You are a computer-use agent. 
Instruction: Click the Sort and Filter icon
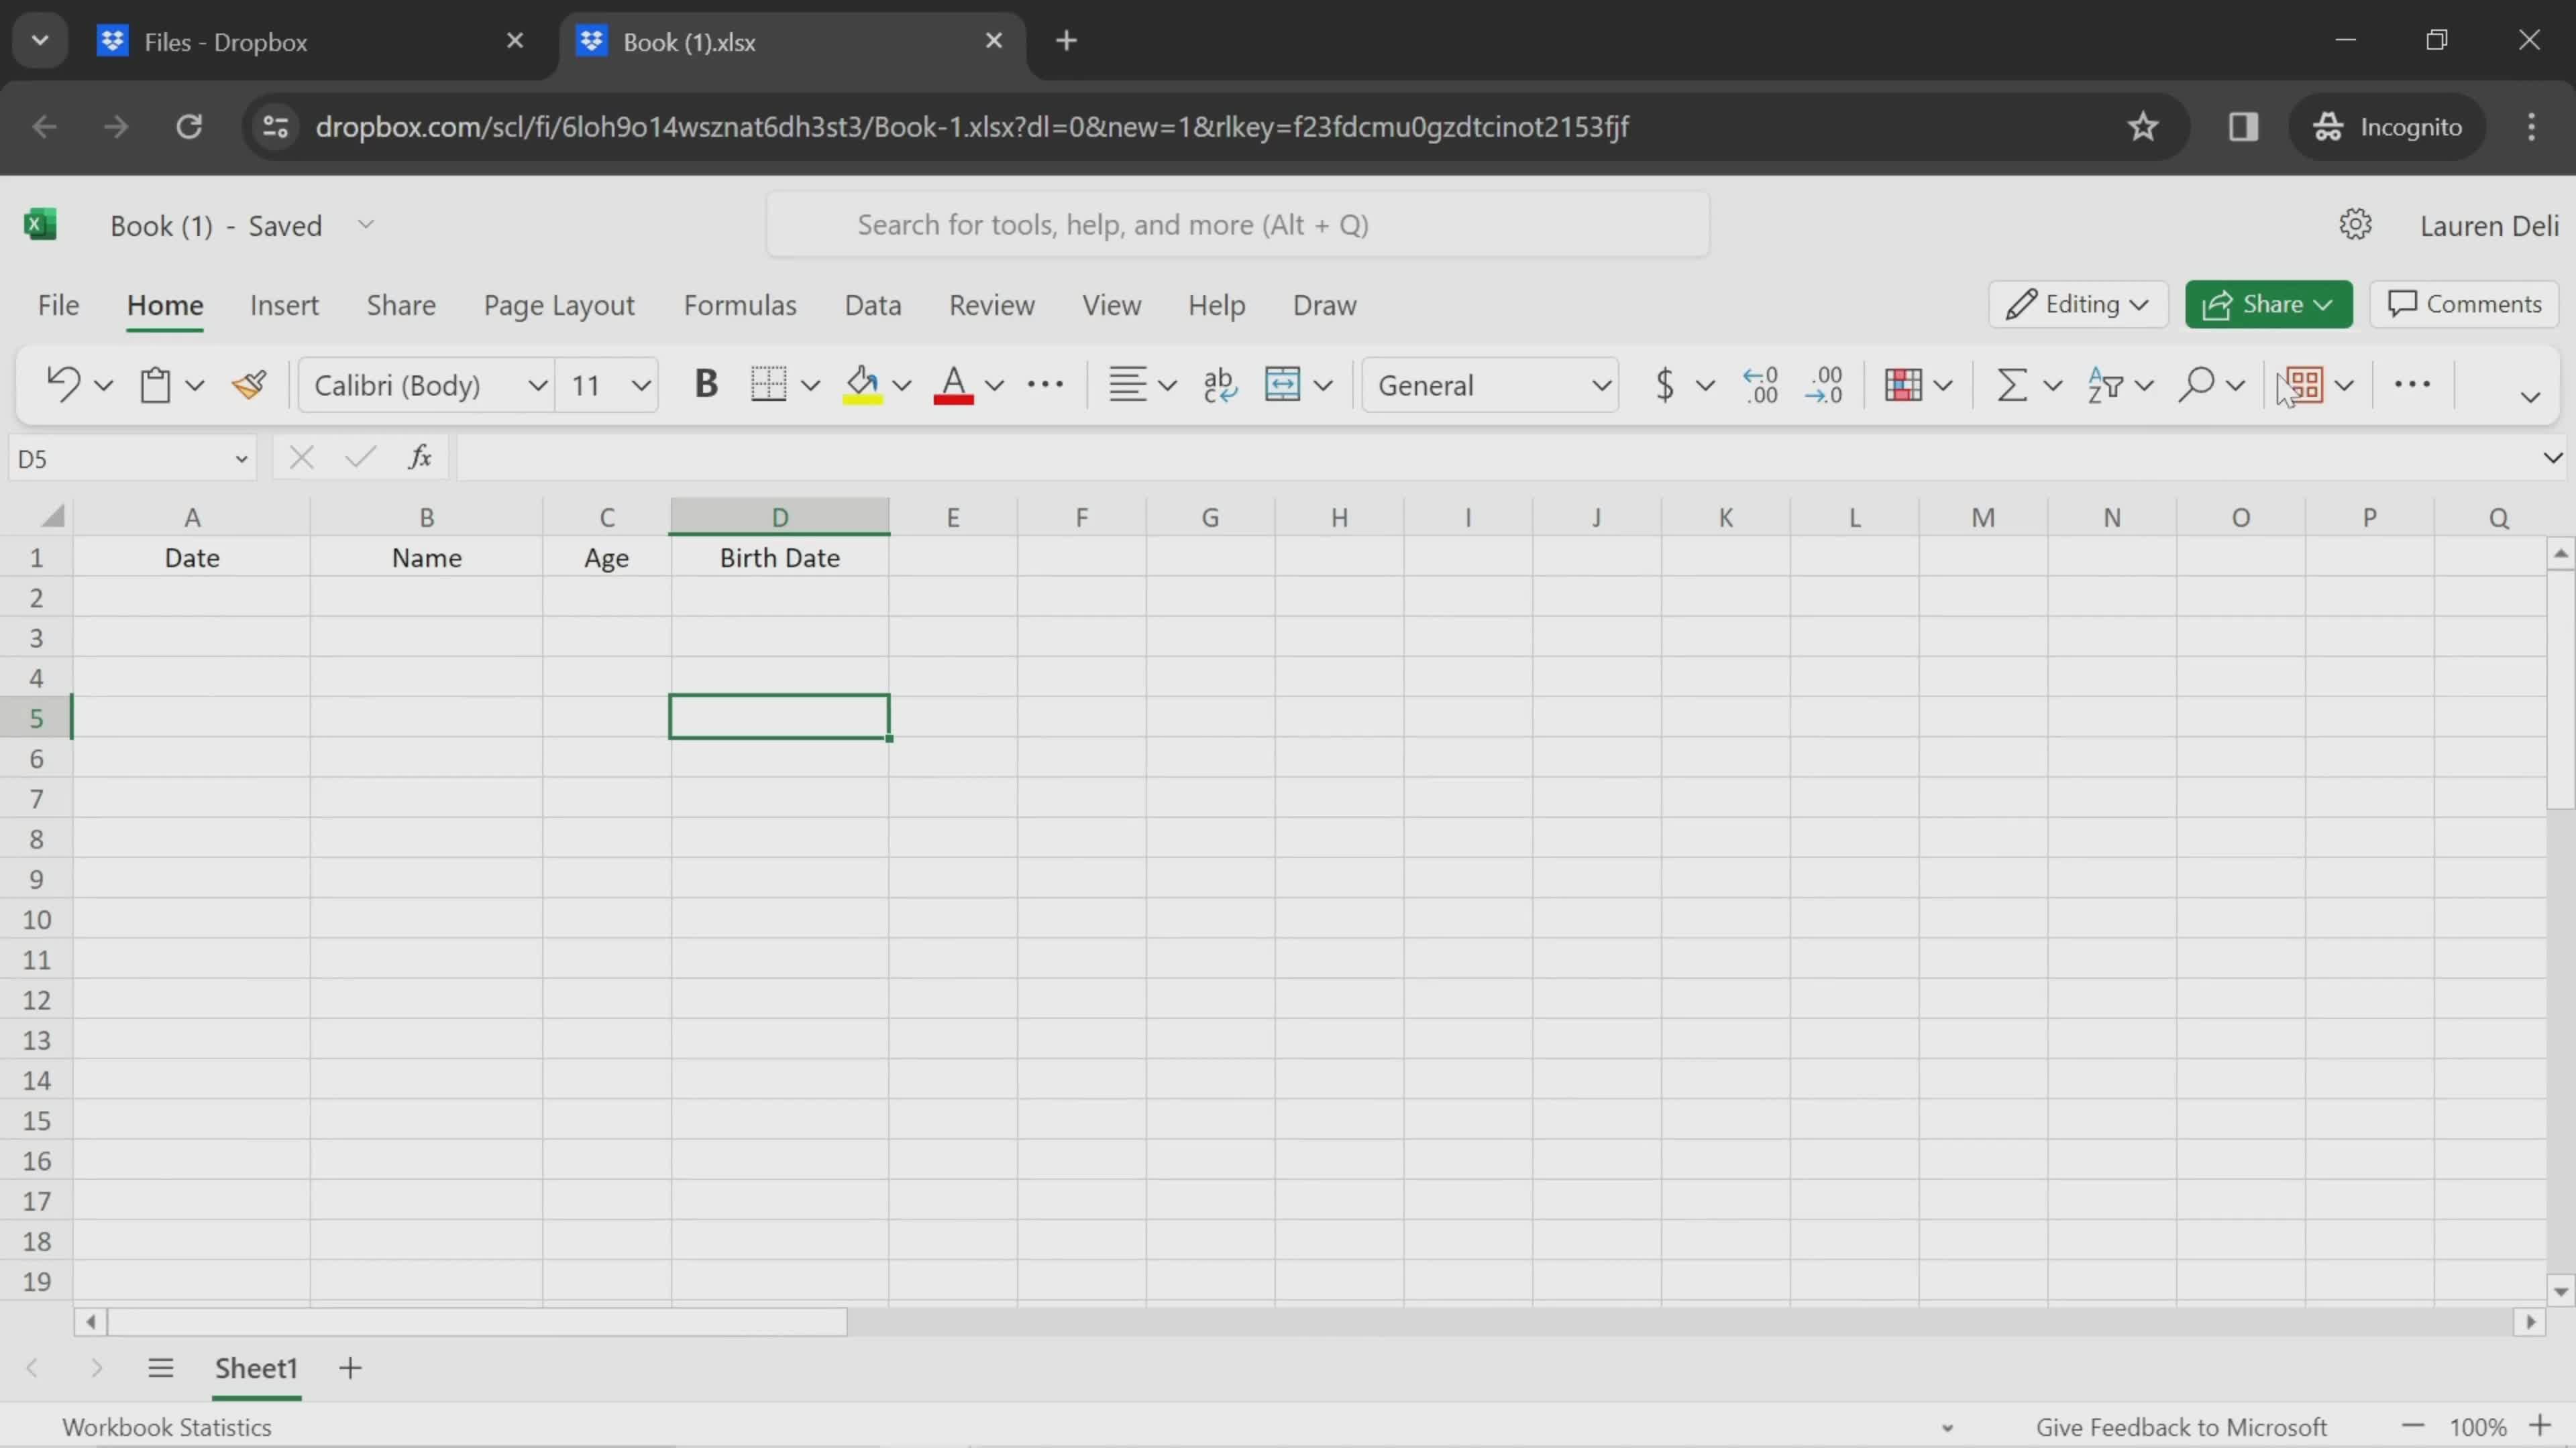coord(2110,385)
